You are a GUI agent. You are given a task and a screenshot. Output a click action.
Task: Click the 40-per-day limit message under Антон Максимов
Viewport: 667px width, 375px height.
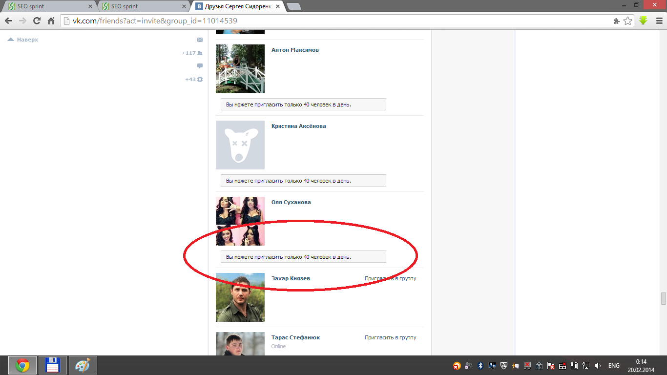pyautogui.click(x=303, y=104)
